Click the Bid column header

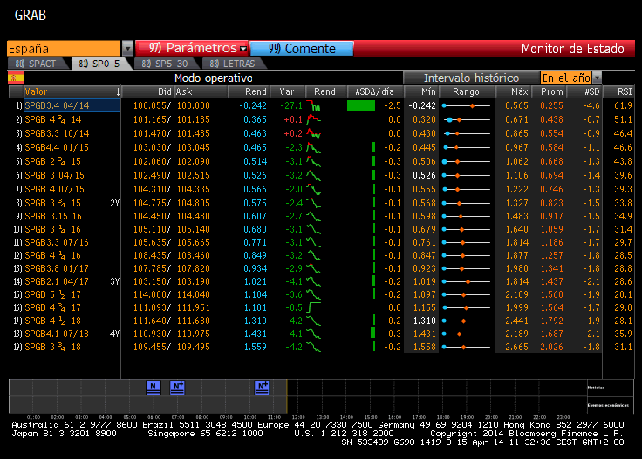pyautogui.click(x=165, y=92)
